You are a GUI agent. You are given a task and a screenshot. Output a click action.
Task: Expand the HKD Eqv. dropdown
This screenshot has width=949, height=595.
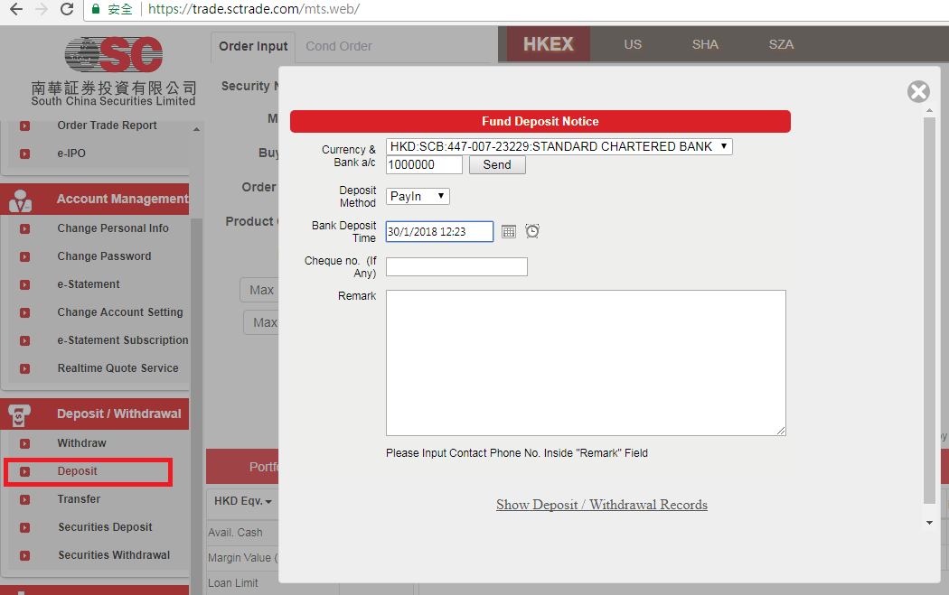tap(243, 500)
